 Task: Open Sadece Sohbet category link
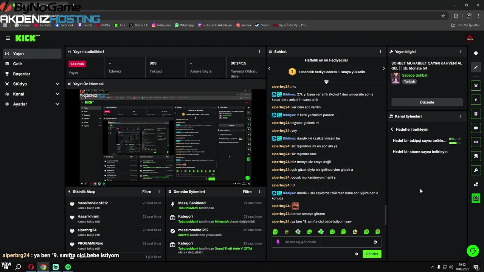point(415,75)
